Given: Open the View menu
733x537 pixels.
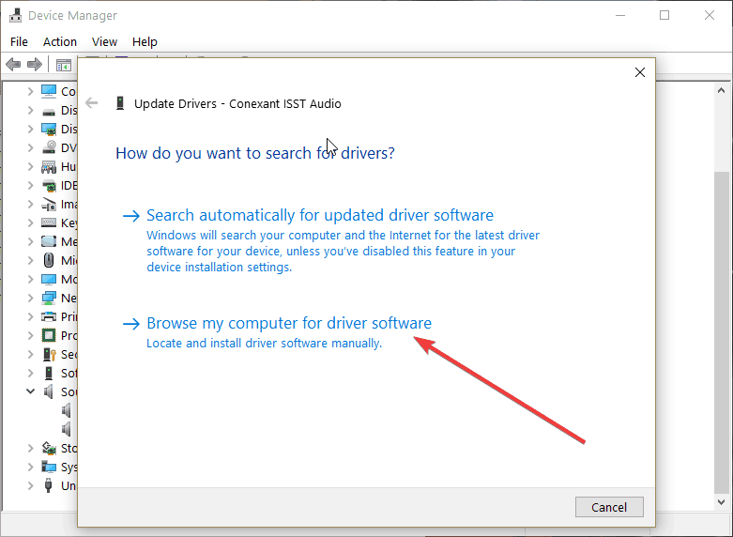Looking at the screenshot, I should coord(104,42).
